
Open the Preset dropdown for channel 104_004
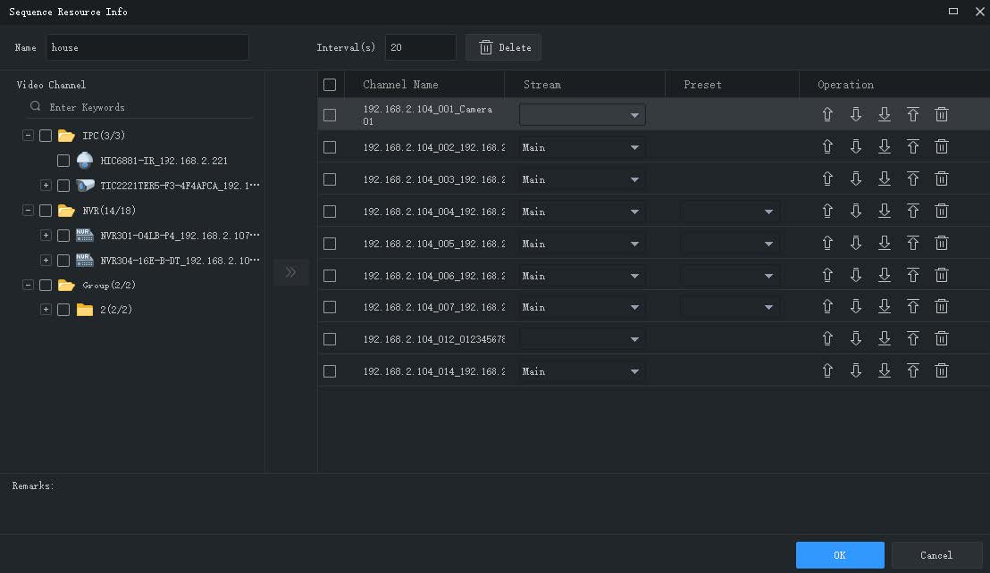[729, 212]
